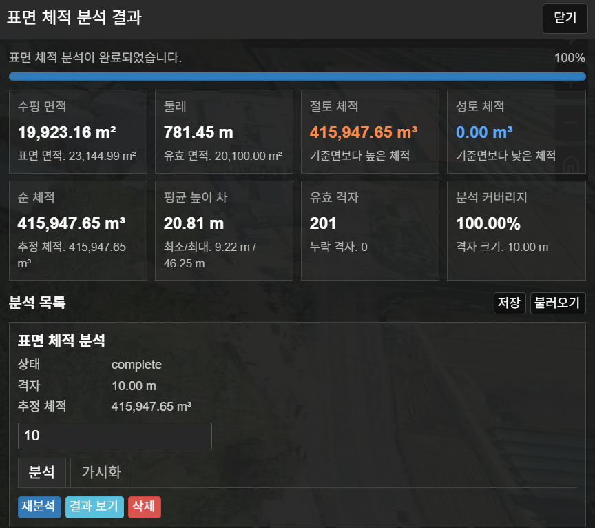Viewport: 595px width, 528px height.
Task: Click the 순 체적 415,947.65 m³ value
Action: [72, 223]
